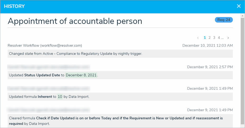
Task: Click the scrollbar up arrow
Action: (243, 16)
